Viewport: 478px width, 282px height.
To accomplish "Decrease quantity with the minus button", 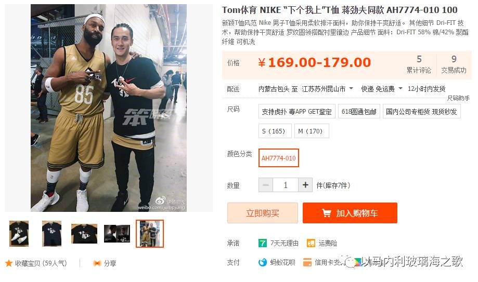I will pyautogui.click(x=266, y=185).
